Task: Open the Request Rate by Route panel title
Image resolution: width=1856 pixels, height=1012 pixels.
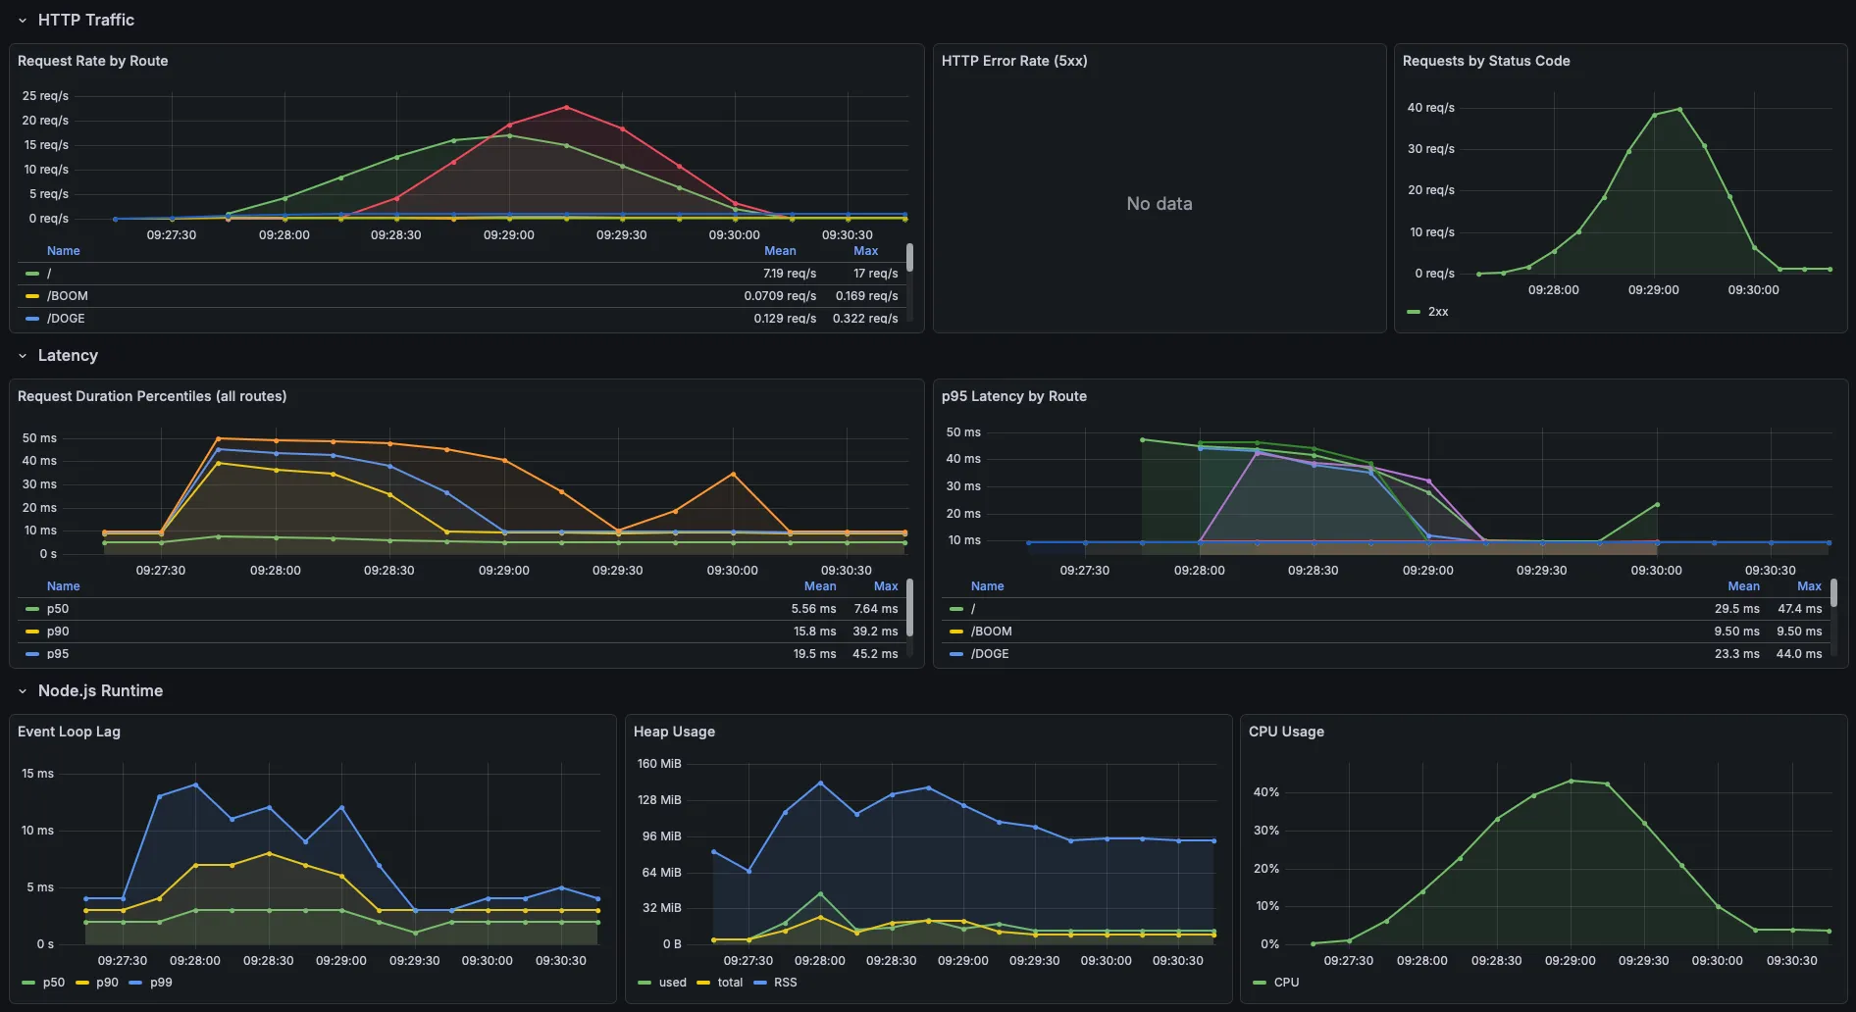Action: 93,61
